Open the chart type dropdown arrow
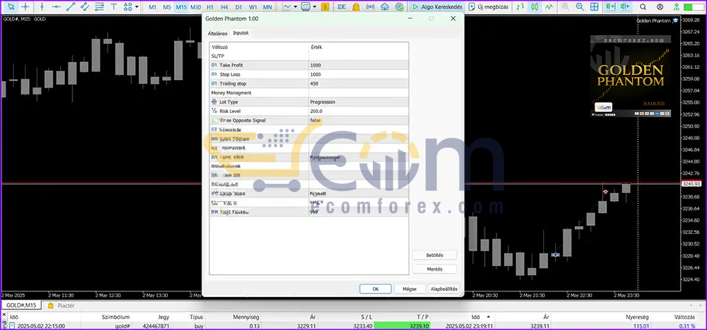The image size is (707, 330). 296,7
